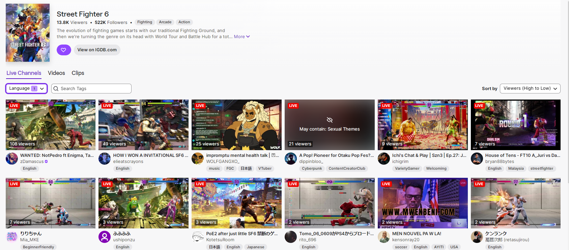
Task: Select soccer tag under kensonray20
Action: pyautogui.click(x=401, y=247)
